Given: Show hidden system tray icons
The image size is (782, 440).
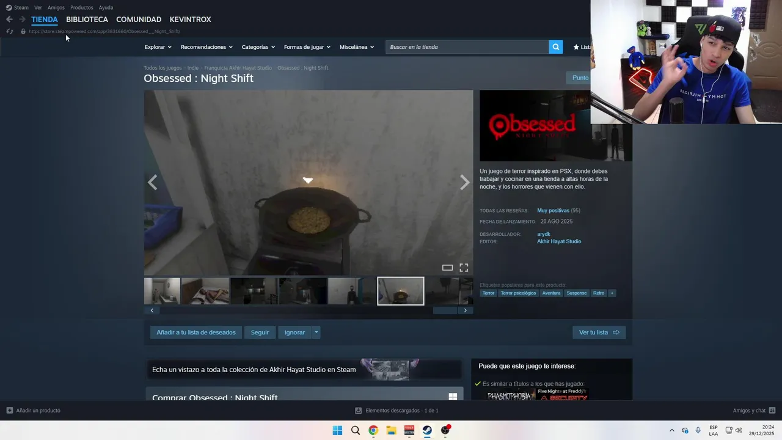Looking at the screenshot, I should [x=672, y=430].
